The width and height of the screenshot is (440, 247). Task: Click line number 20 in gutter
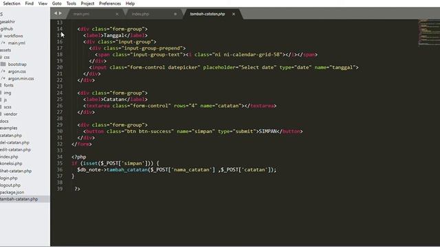pyautogui.click(x=60, y=67)
